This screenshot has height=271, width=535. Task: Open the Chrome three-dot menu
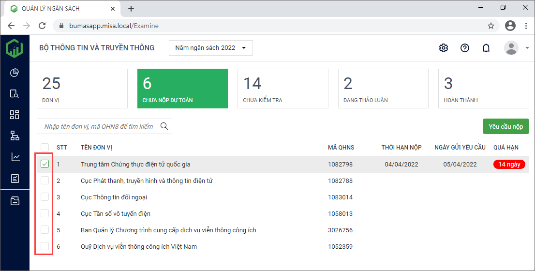(526, 26)
